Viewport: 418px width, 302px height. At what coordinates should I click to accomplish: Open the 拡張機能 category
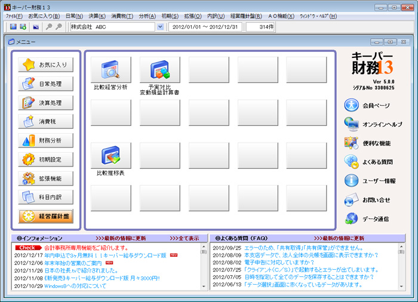tap(45, 178)
